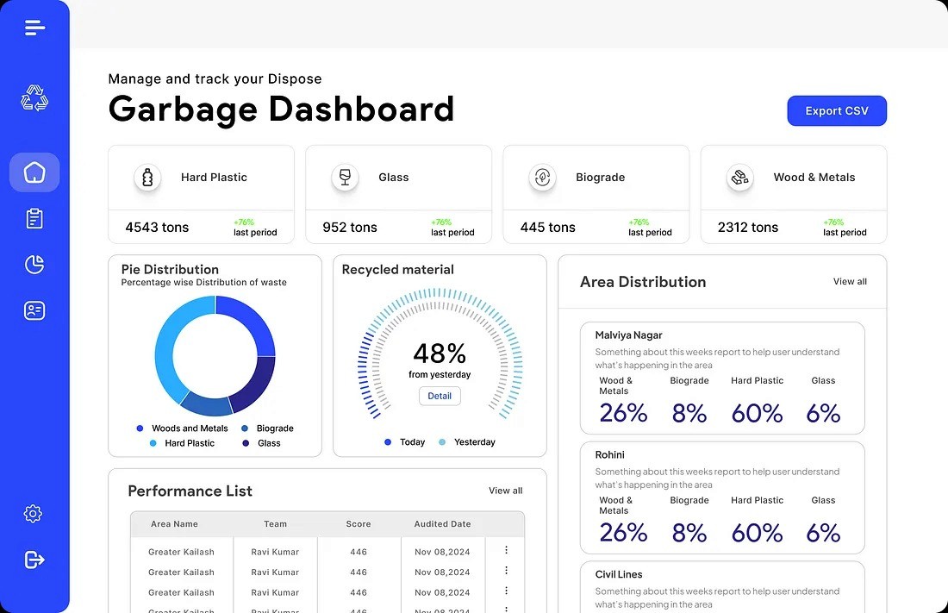
Task: Click the recycle logo icon
Action: coord(34,98)
